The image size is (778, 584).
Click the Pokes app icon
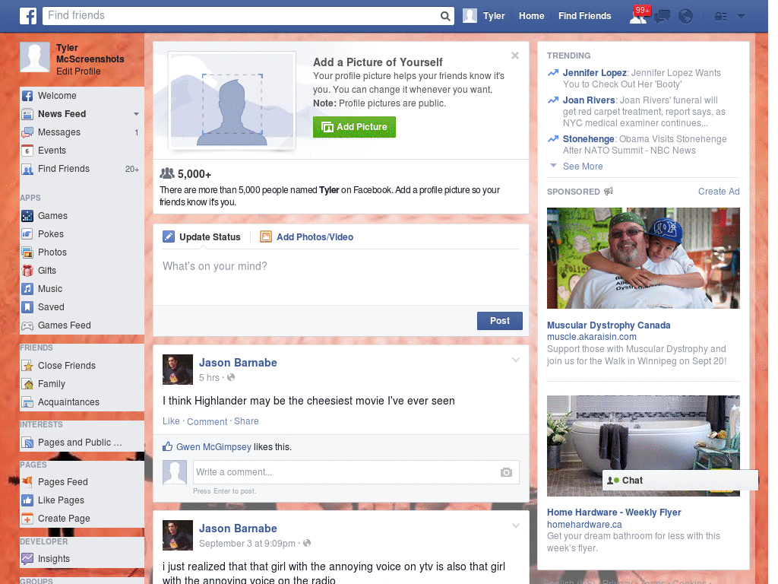click(x=27, y=234)
